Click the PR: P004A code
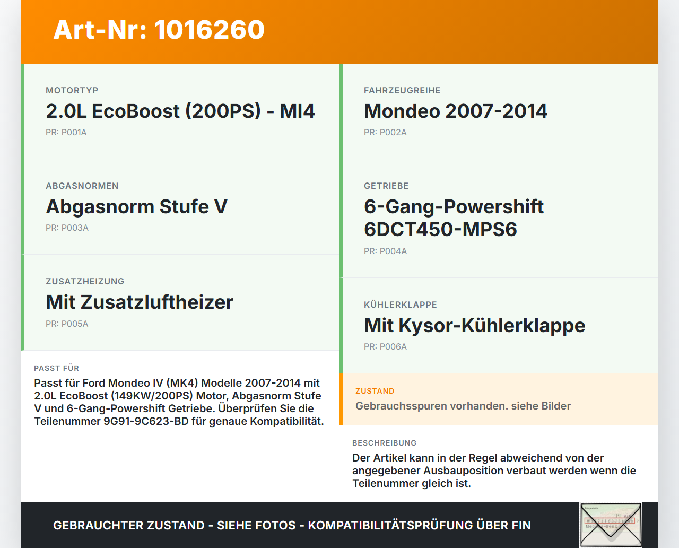Viewport: 679px width, 548px height. (x=385, y=251)
